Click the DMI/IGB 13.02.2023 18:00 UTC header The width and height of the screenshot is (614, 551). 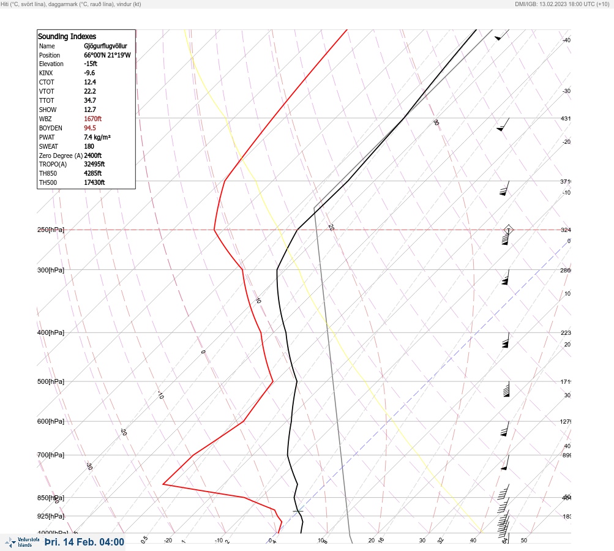(x=563, y=4)
